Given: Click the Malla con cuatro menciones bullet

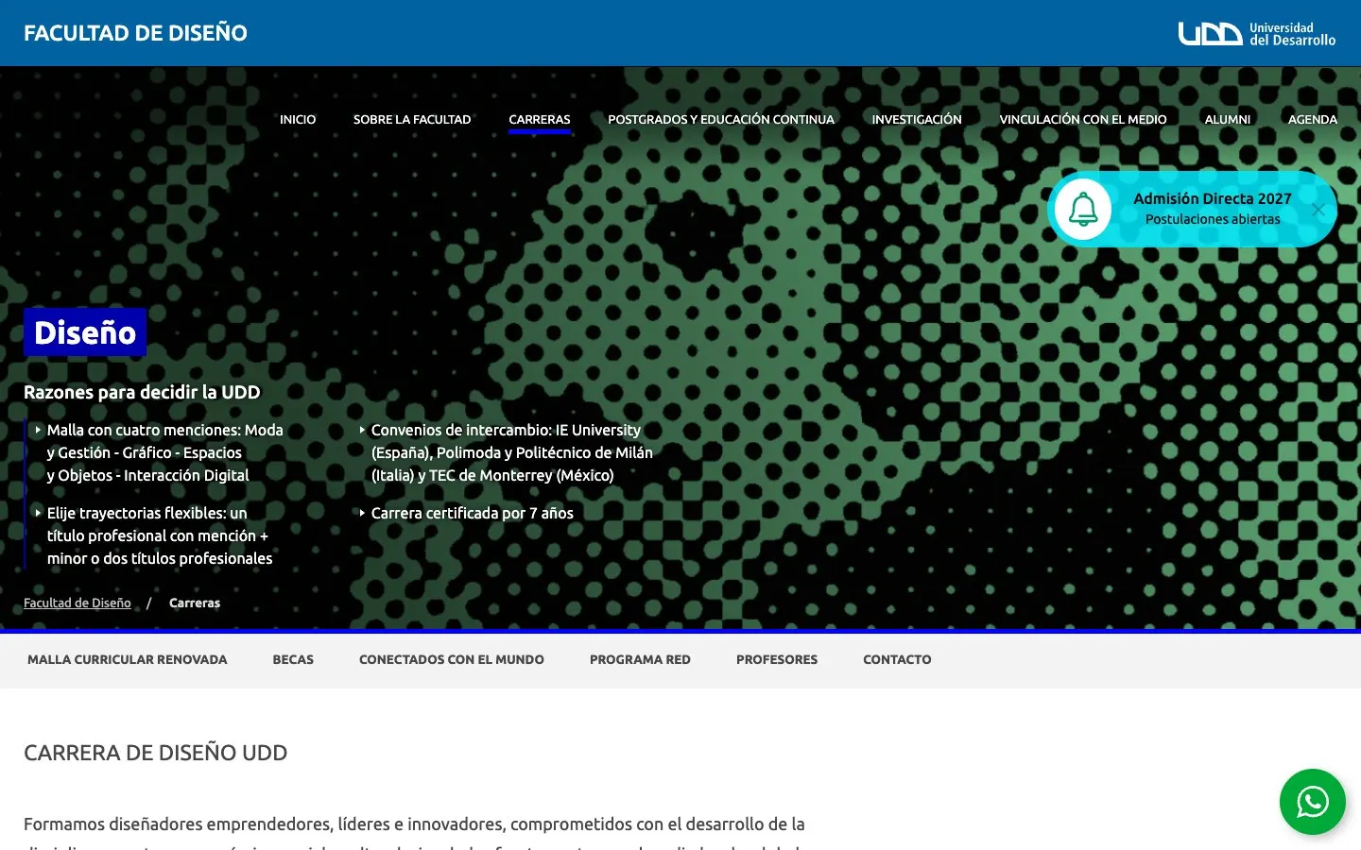Looking at the screenshot, I should (x=165, y=452).
